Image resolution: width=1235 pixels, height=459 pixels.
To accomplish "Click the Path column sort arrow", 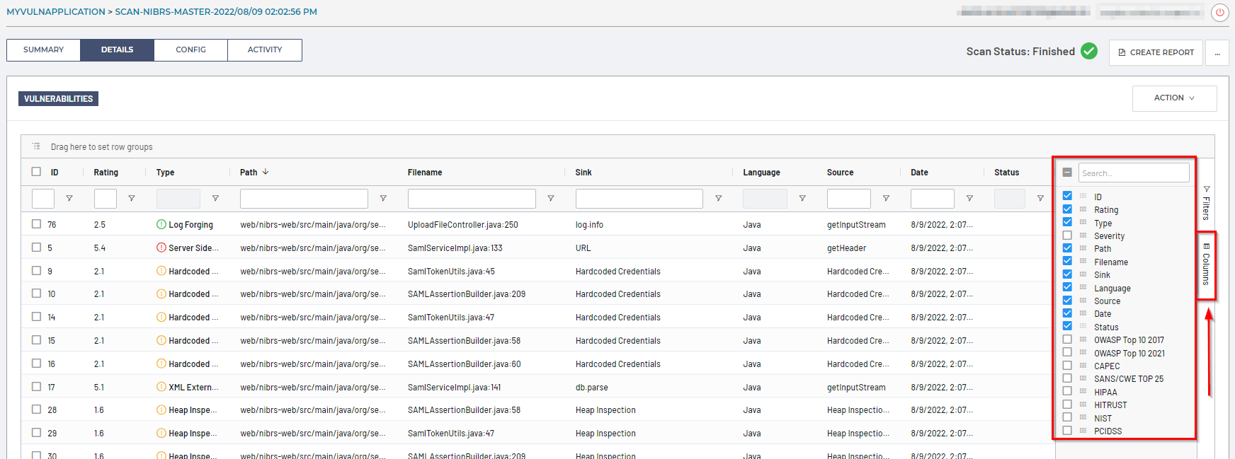I will 266,172.
